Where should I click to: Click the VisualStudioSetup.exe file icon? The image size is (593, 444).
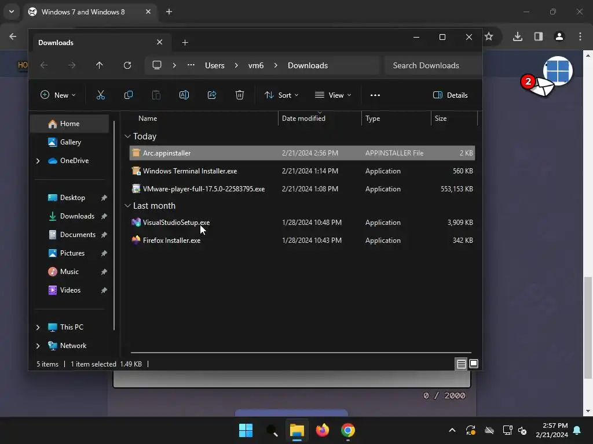point(136,223)
